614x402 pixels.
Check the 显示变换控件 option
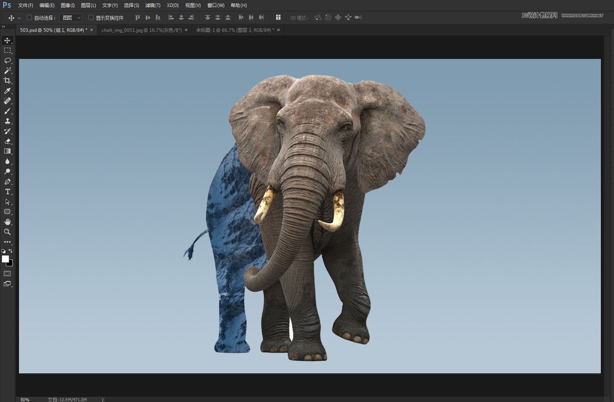point(91,18)
